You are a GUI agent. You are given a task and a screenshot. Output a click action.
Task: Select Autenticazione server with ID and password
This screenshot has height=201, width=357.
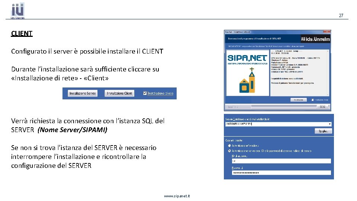[229, 151]
